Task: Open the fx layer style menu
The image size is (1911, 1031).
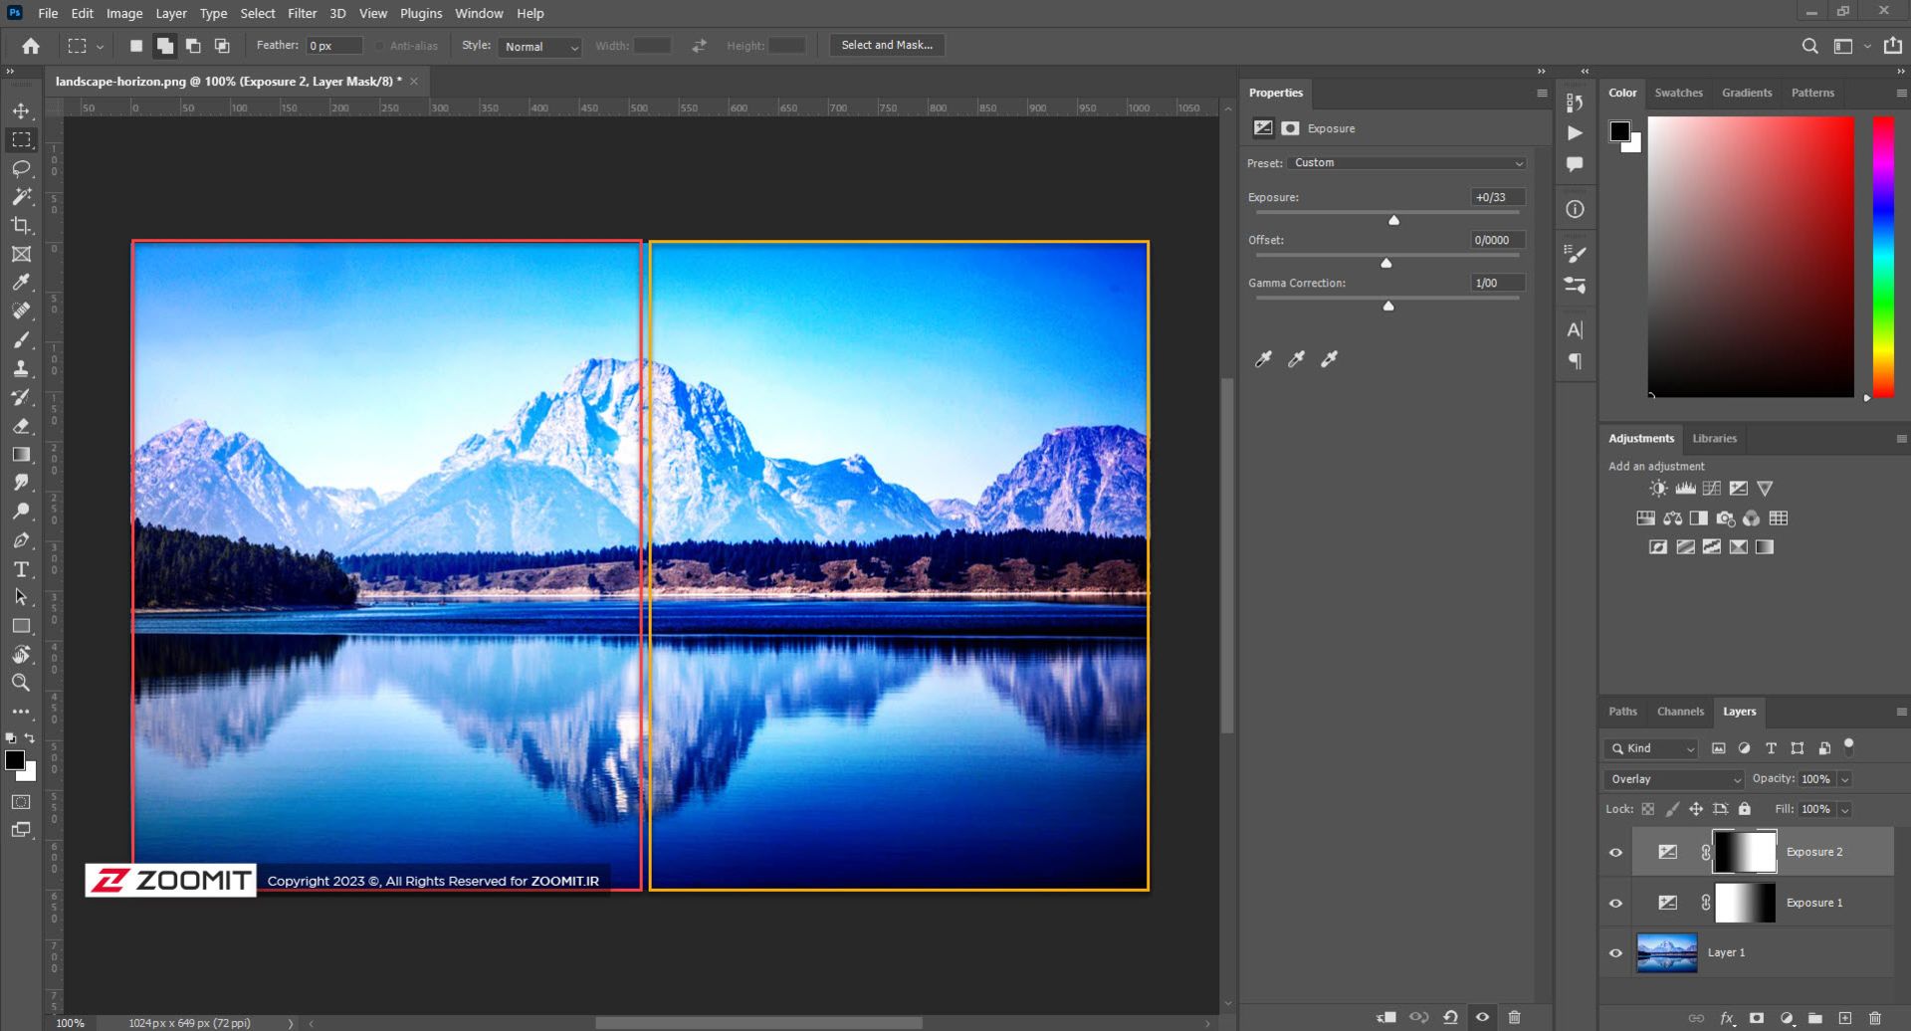Action: point(1725,1017)
